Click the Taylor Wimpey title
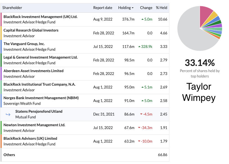Screen dimensions: 229x164 [x=199, y=92]
